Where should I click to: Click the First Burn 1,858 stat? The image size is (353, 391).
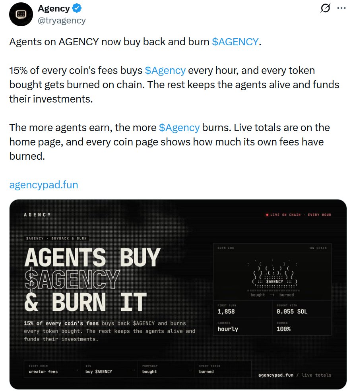[x=243, y=309]
